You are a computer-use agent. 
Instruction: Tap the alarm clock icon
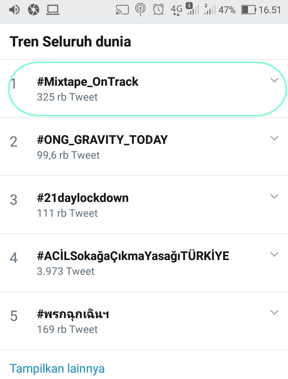click(x=158, y=10)
